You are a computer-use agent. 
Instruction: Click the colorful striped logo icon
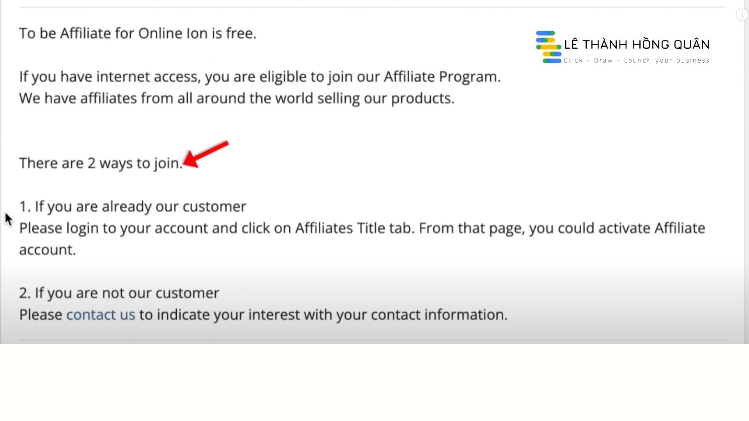[x=548, y=47]
